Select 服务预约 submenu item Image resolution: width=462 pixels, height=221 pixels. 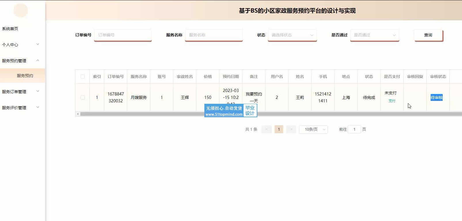coord(25,76)
